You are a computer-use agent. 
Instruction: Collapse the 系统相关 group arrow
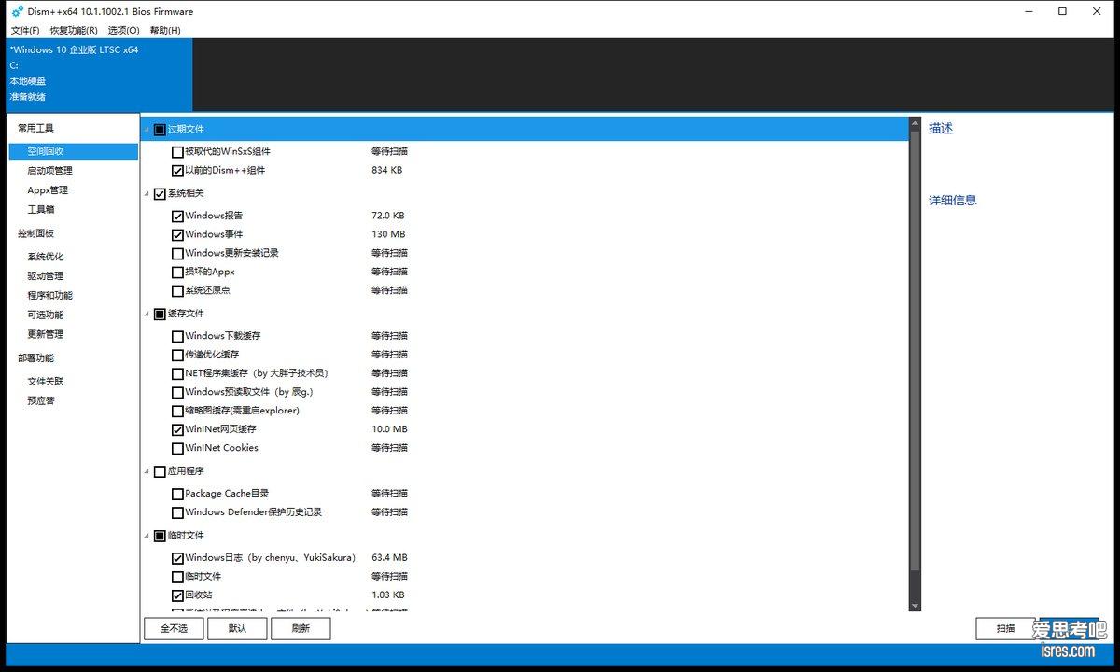147,194
